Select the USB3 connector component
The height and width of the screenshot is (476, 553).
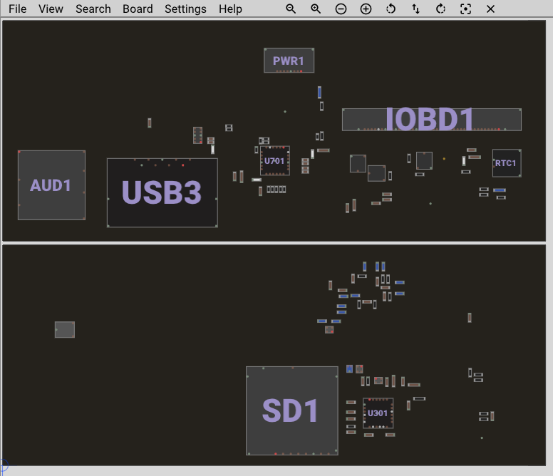[162, 192]
